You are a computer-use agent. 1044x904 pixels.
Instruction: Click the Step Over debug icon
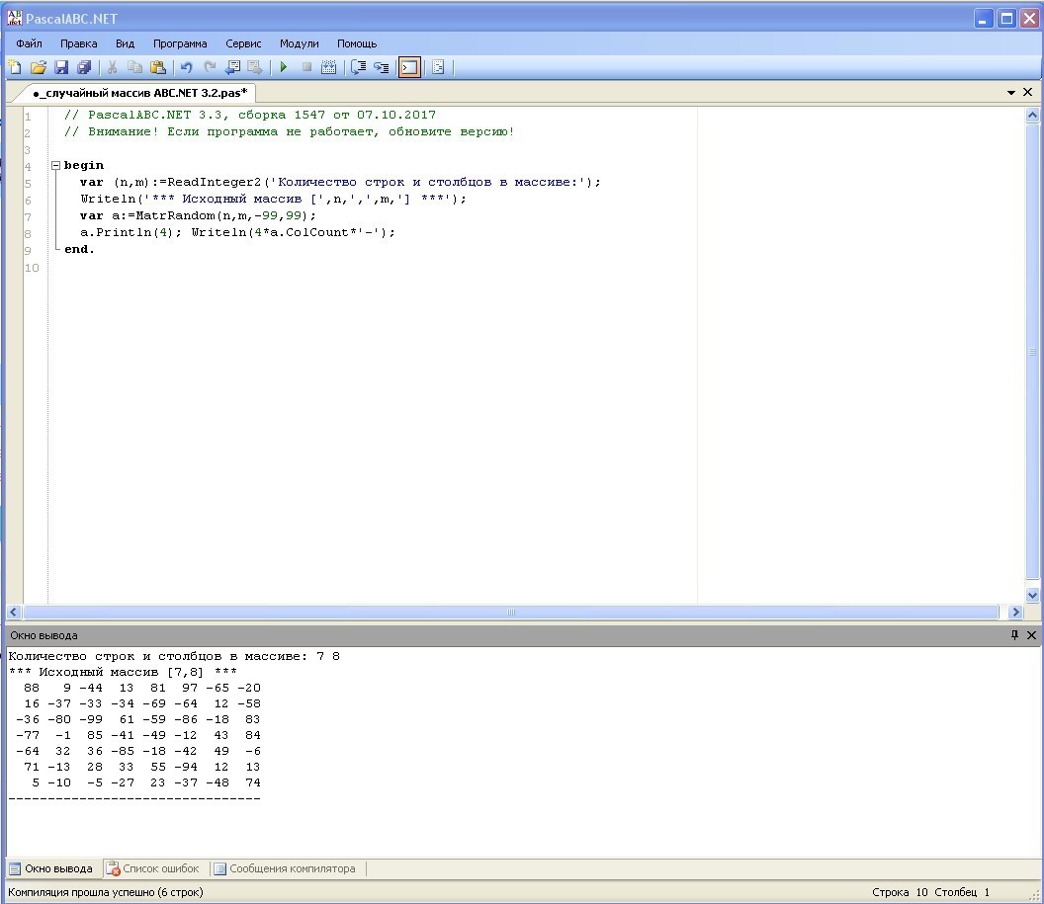(358, 67)
